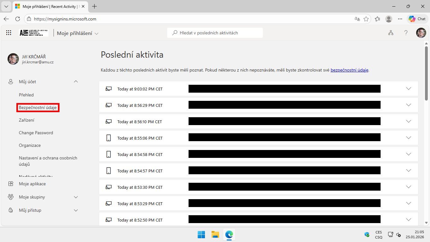Click the Moje aplikace icon in sidebar
430x242 pixels.
point(10,183)
